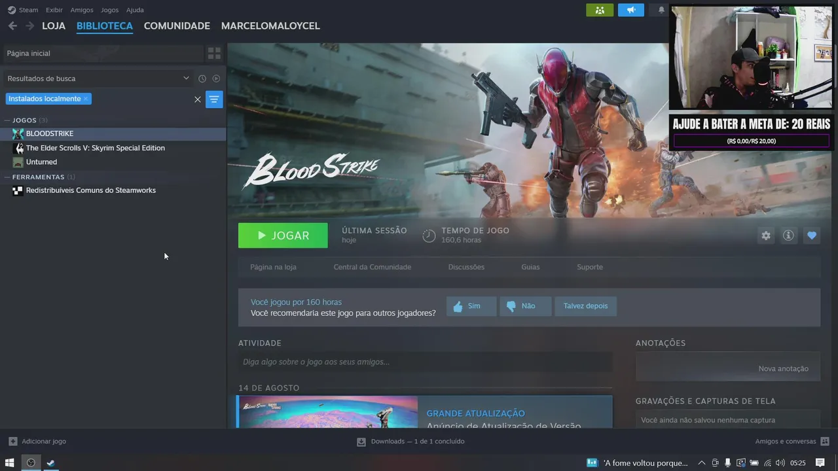Click the Unturned game icon
838x471 pixels.
click(x=18, y=162)
